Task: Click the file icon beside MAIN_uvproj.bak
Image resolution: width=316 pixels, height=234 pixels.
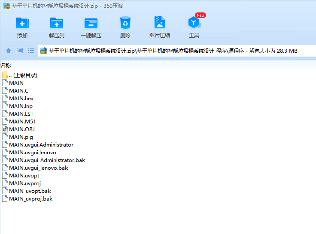Action: coord(5,198)
